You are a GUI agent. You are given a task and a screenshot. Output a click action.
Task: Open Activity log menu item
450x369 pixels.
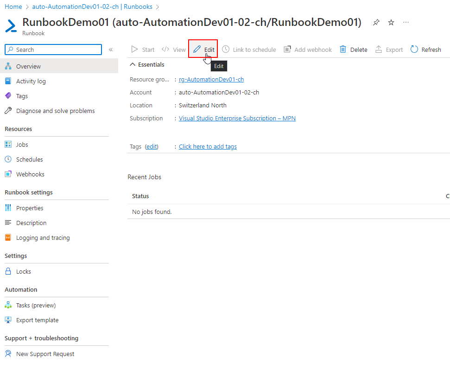(59, 81)
